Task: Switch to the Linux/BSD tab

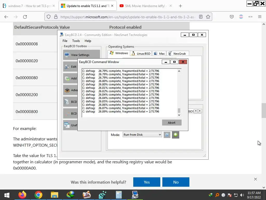Action: coord(141,54)
